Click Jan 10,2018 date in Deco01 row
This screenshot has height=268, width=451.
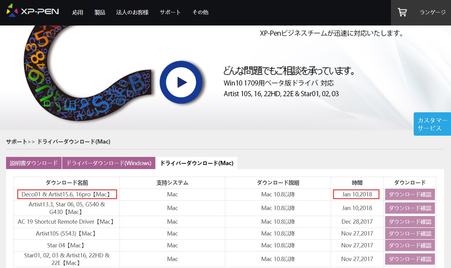pyautogui.click(x=357, y=195)
